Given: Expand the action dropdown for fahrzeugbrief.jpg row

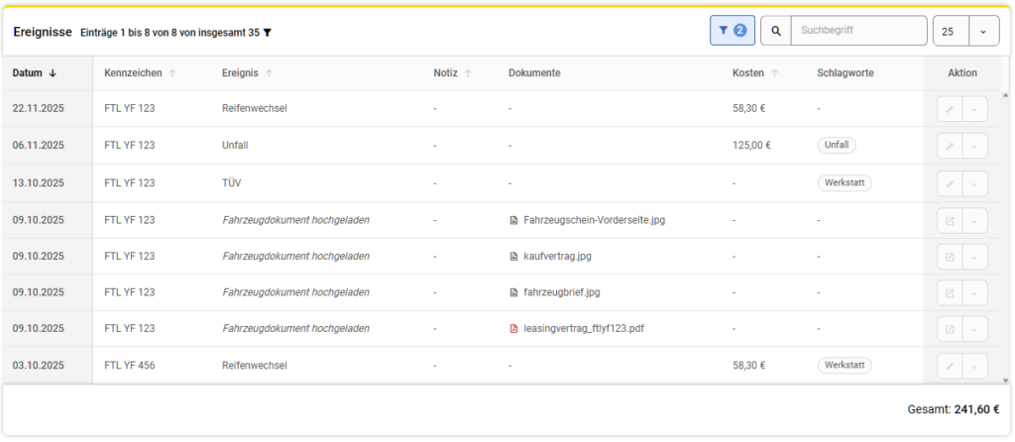Looking at the screenshot, I should click(x=974, y=293).
